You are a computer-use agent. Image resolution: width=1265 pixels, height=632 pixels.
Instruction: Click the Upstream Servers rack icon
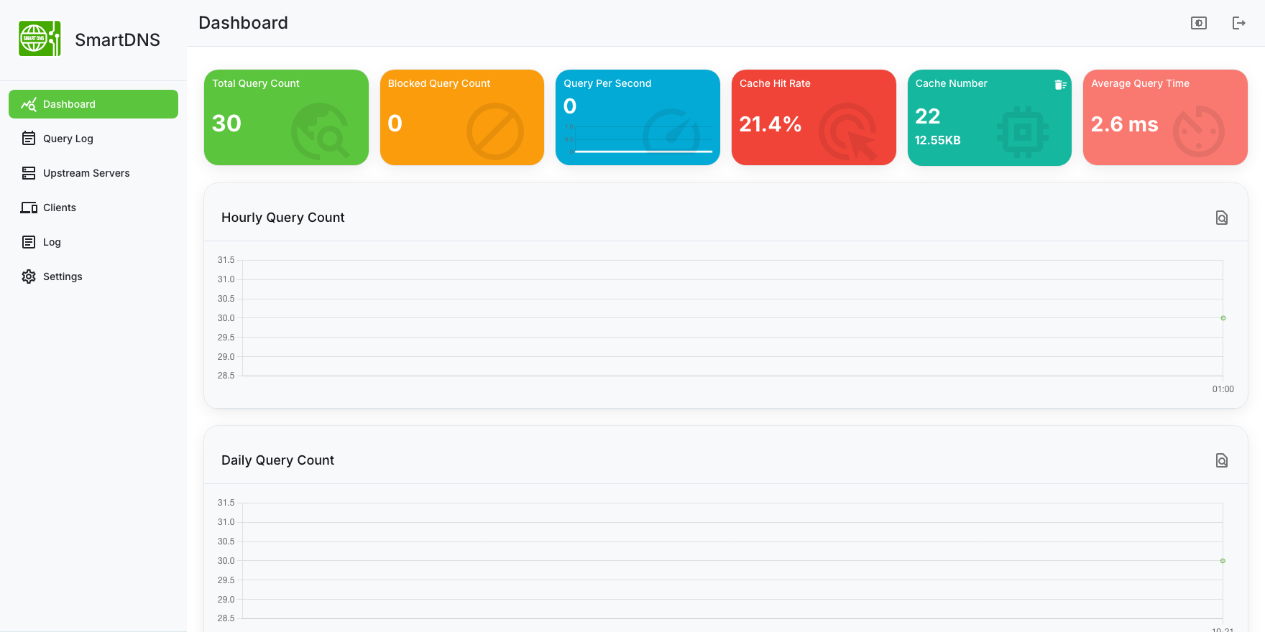pos(29,173)
